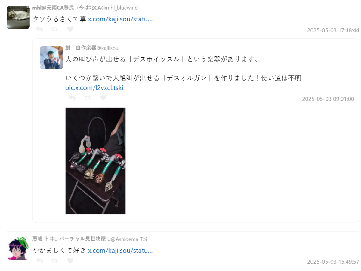Click the 2025-05-03 09:01:00 timestamp

click(x=328, y=99)
